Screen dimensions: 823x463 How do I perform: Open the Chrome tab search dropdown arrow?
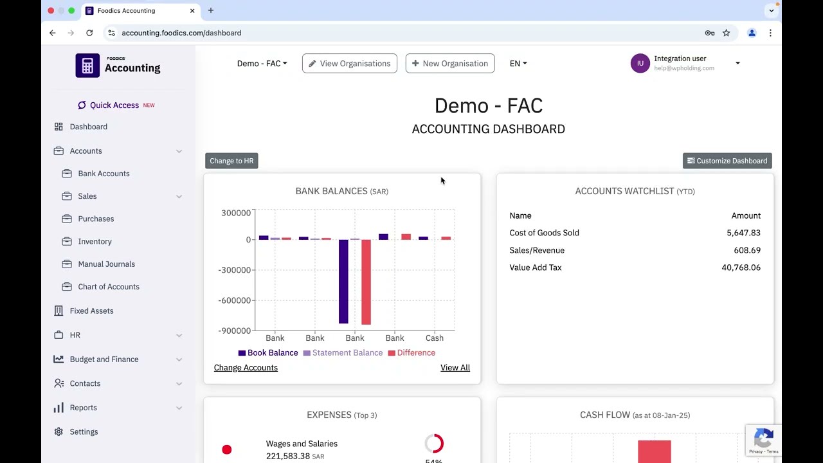click(x=772, y=10)
